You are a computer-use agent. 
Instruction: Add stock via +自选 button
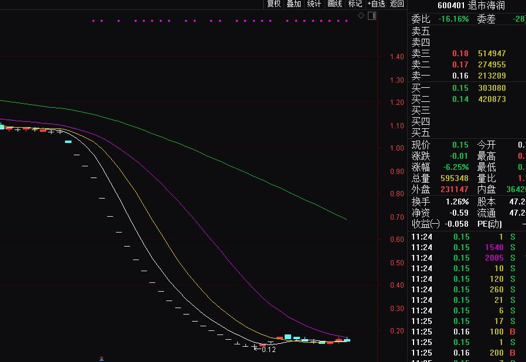click(x=377, y=4)
